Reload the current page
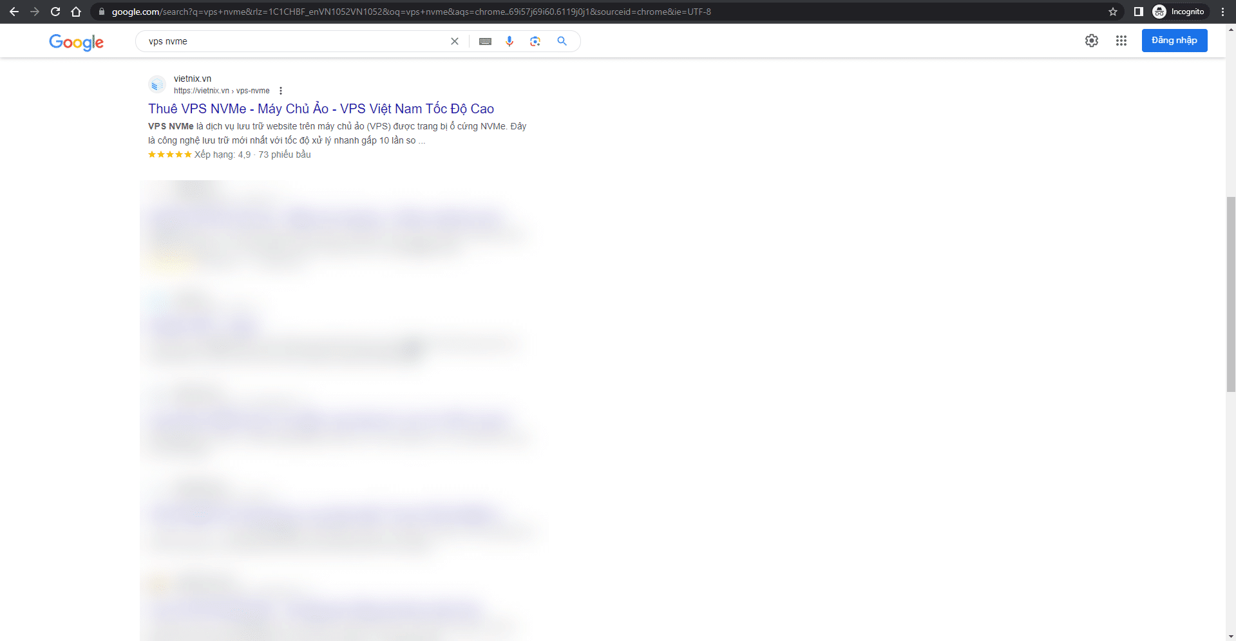1236x641 pixels. [x=55, y=12]
